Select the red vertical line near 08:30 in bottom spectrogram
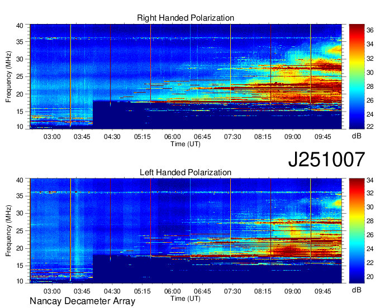This screenshot has height=308, width=380. click(270, 230)
